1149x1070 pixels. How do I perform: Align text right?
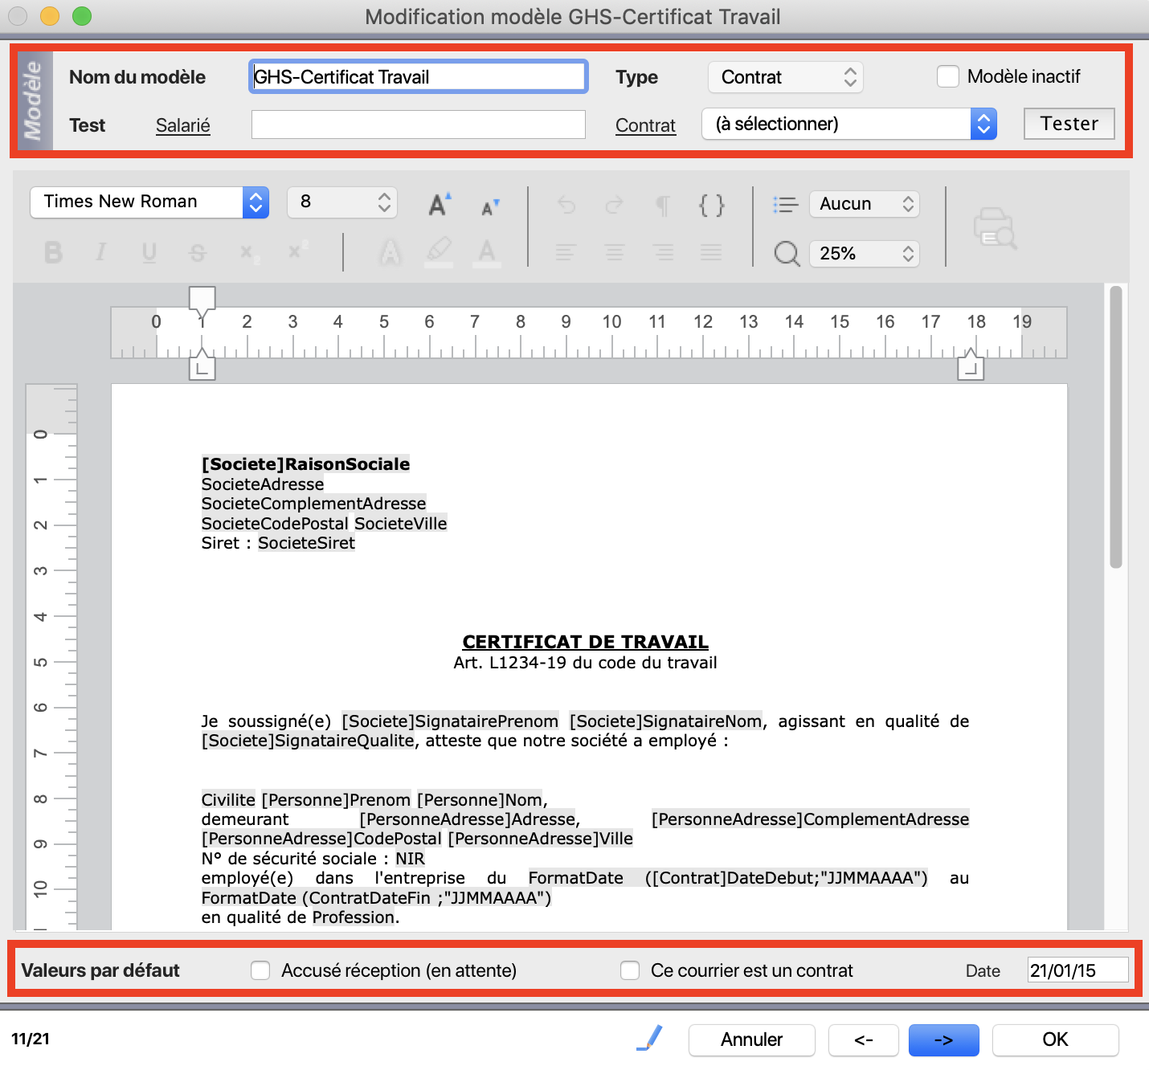click(663, 253)
